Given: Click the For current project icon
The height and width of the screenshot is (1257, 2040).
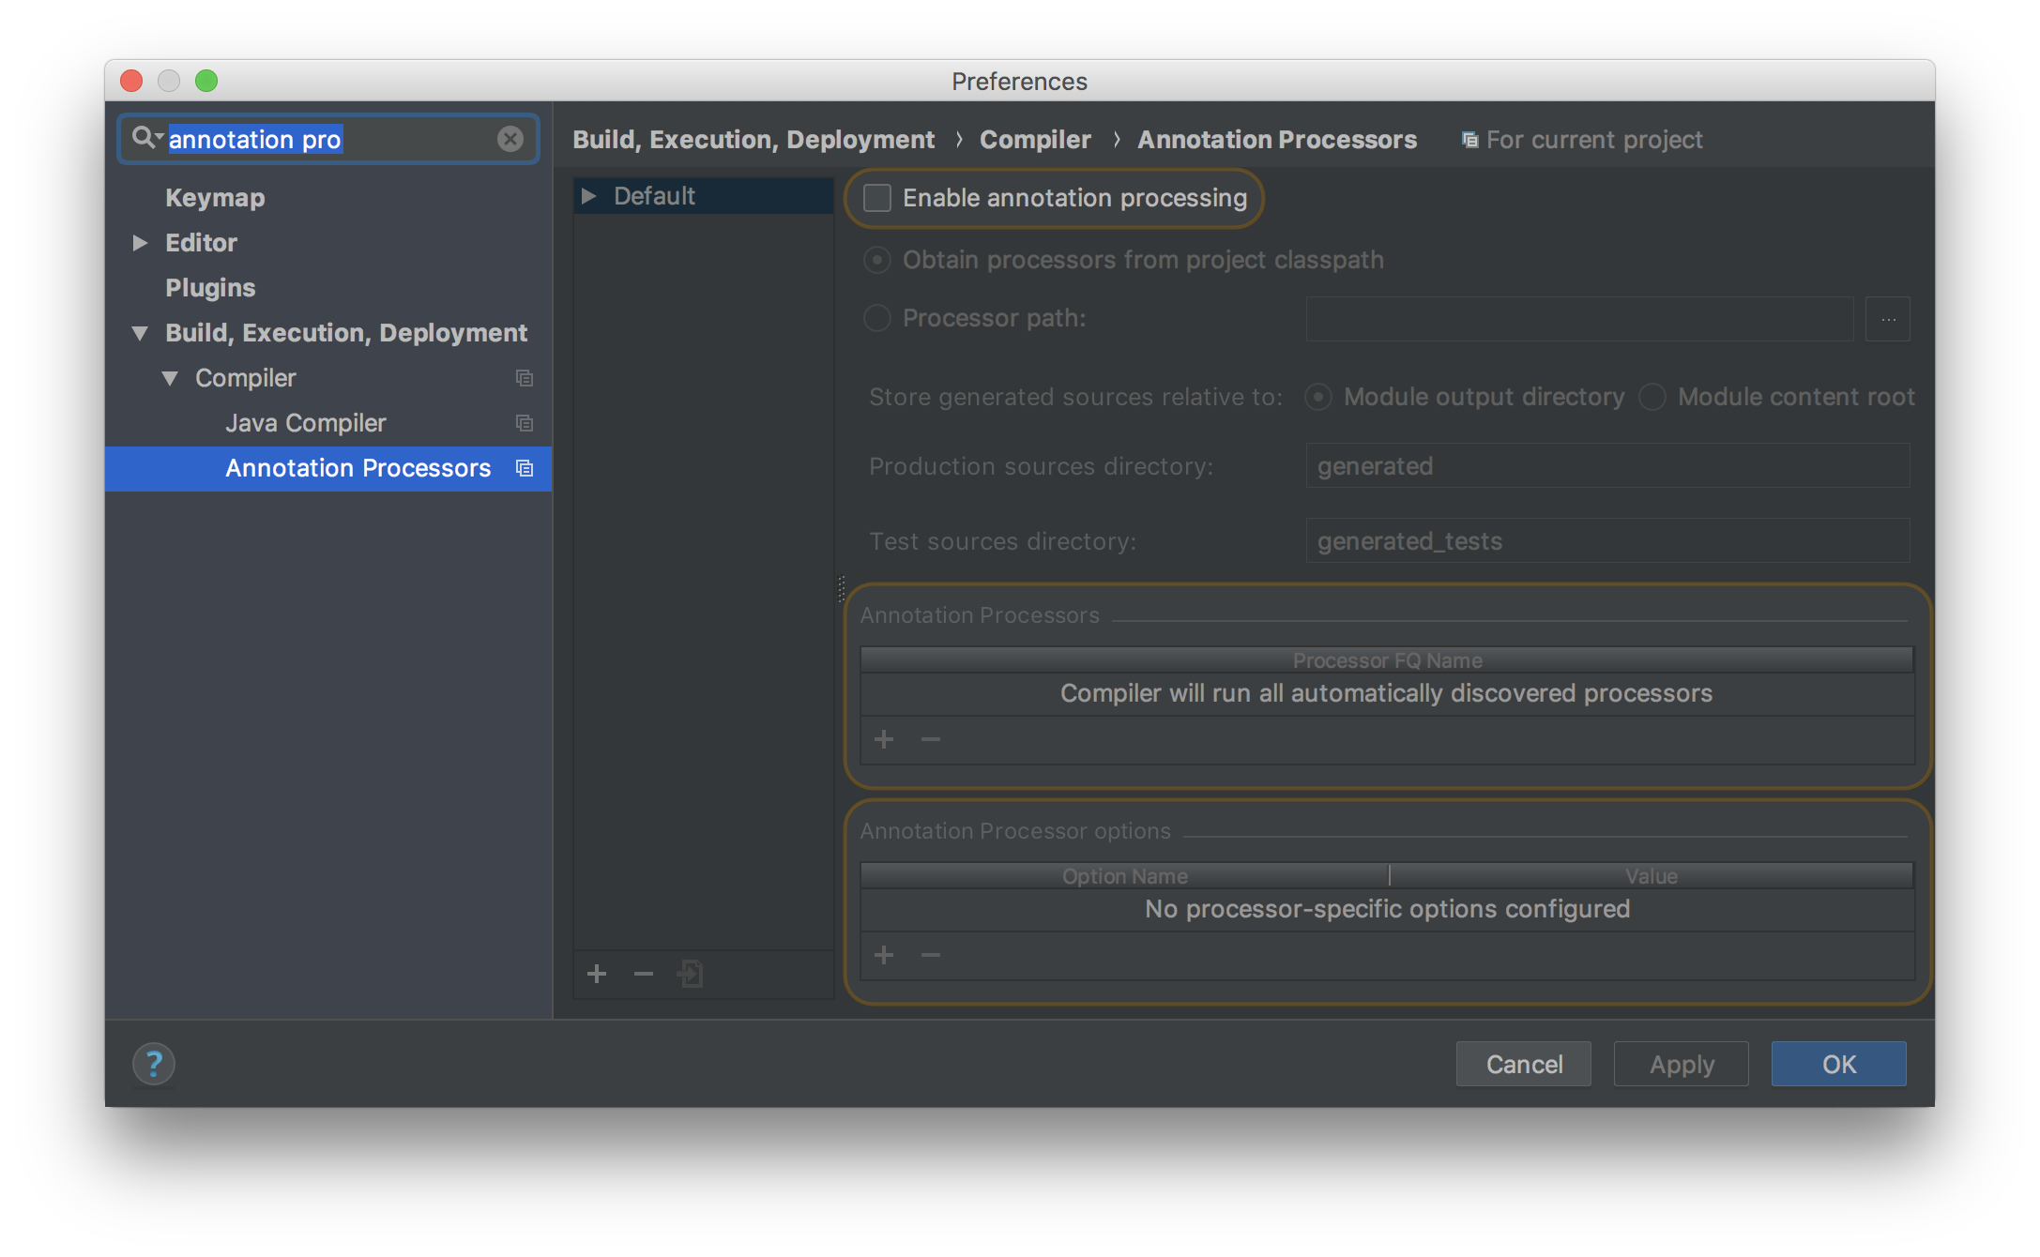Looking at the screenshot, I should click(1469, 139).
